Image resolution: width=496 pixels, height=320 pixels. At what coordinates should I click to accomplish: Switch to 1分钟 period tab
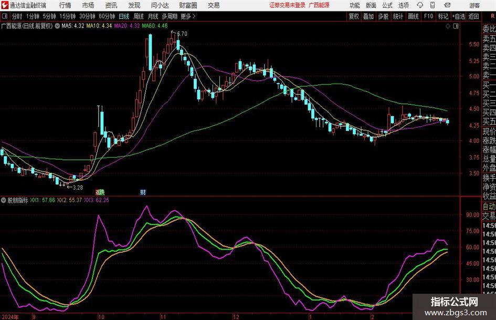click(x=33, y=16)
